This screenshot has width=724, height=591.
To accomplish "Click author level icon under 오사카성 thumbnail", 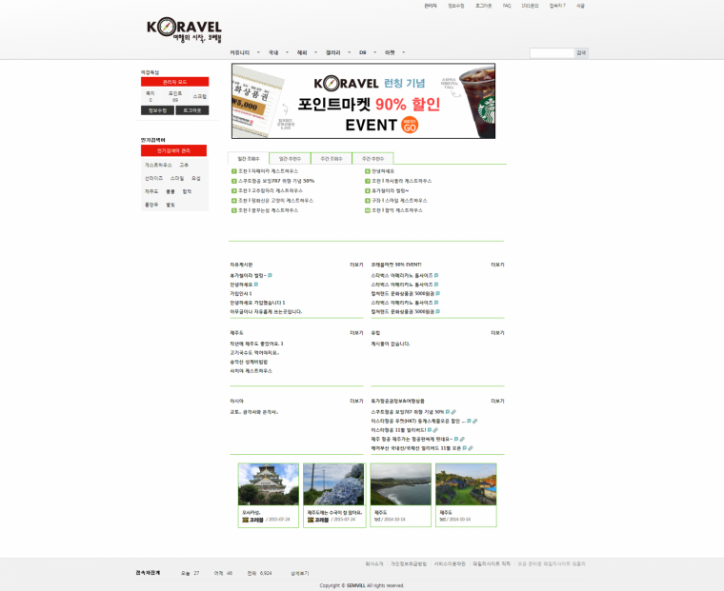I will coord(246,520).
